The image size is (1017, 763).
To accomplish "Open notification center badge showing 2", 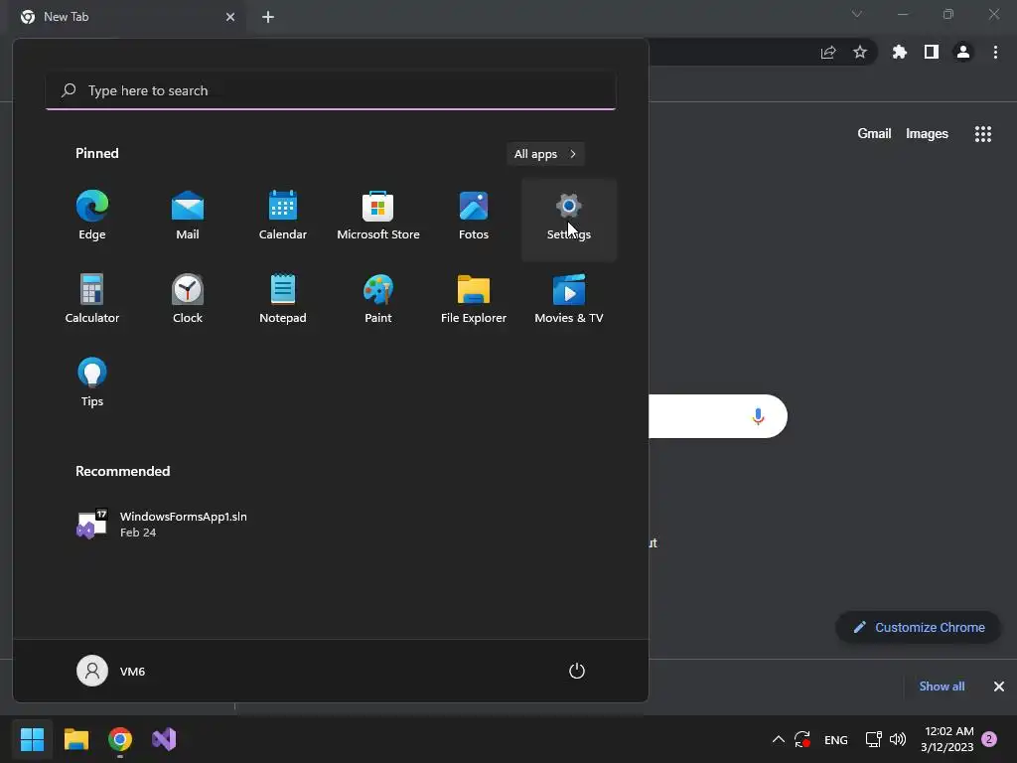I will (989, 739).
